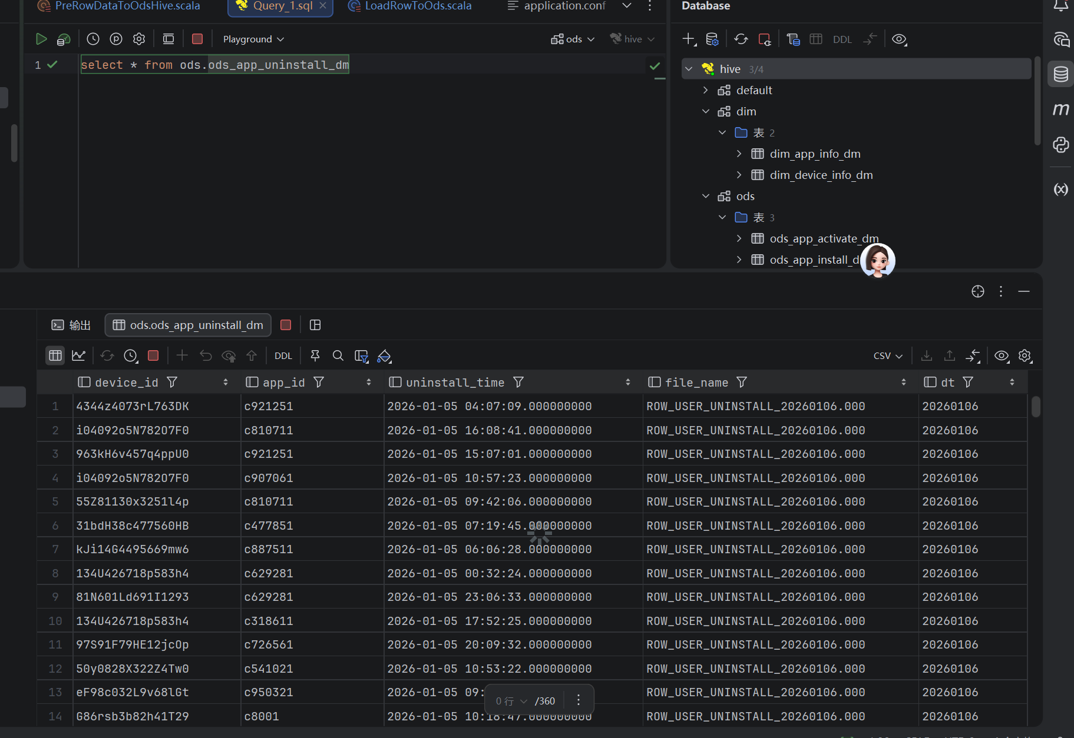
Task: Open Maven tool window icon
Action: [1060, 109]
